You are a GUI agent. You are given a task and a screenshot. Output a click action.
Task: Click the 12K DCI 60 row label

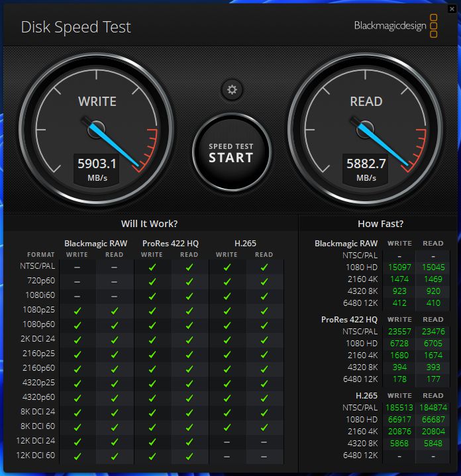coord(36,455)
